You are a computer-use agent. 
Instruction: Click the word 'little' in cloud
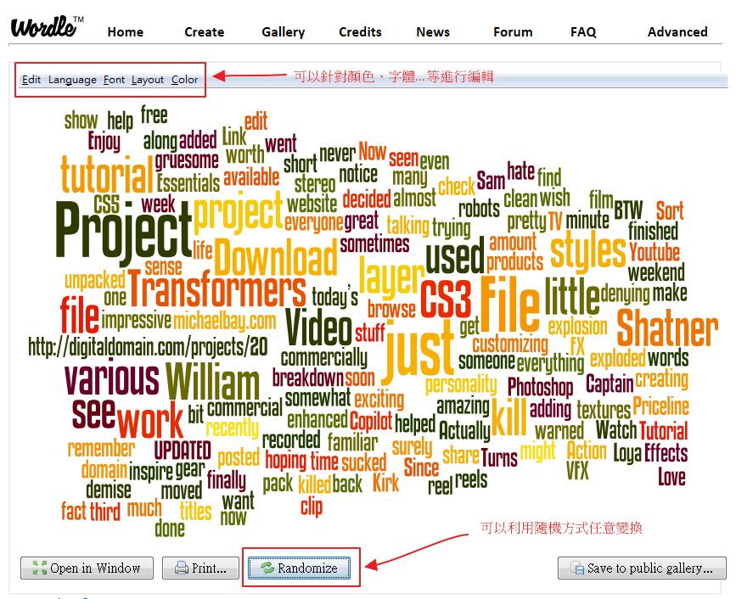[x=572, y=295]
